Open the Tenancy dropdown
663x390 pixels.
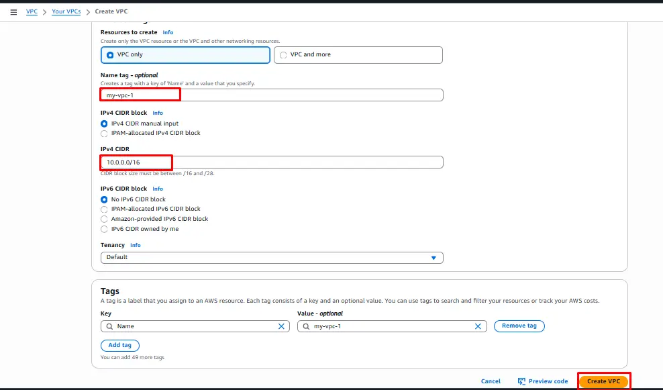(272, 258)
